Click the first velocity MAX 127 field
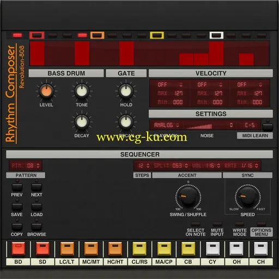 pyautogui.click(x=170, y=93)
